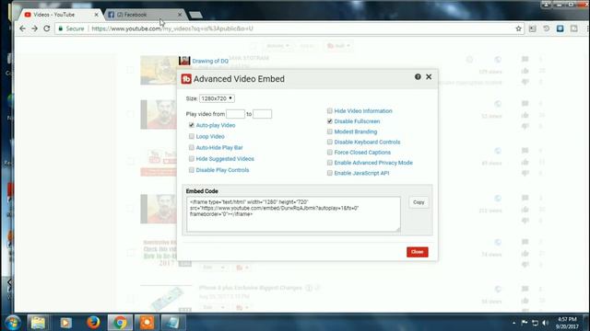Show hidden tray icons arrow

click(514, 323)
